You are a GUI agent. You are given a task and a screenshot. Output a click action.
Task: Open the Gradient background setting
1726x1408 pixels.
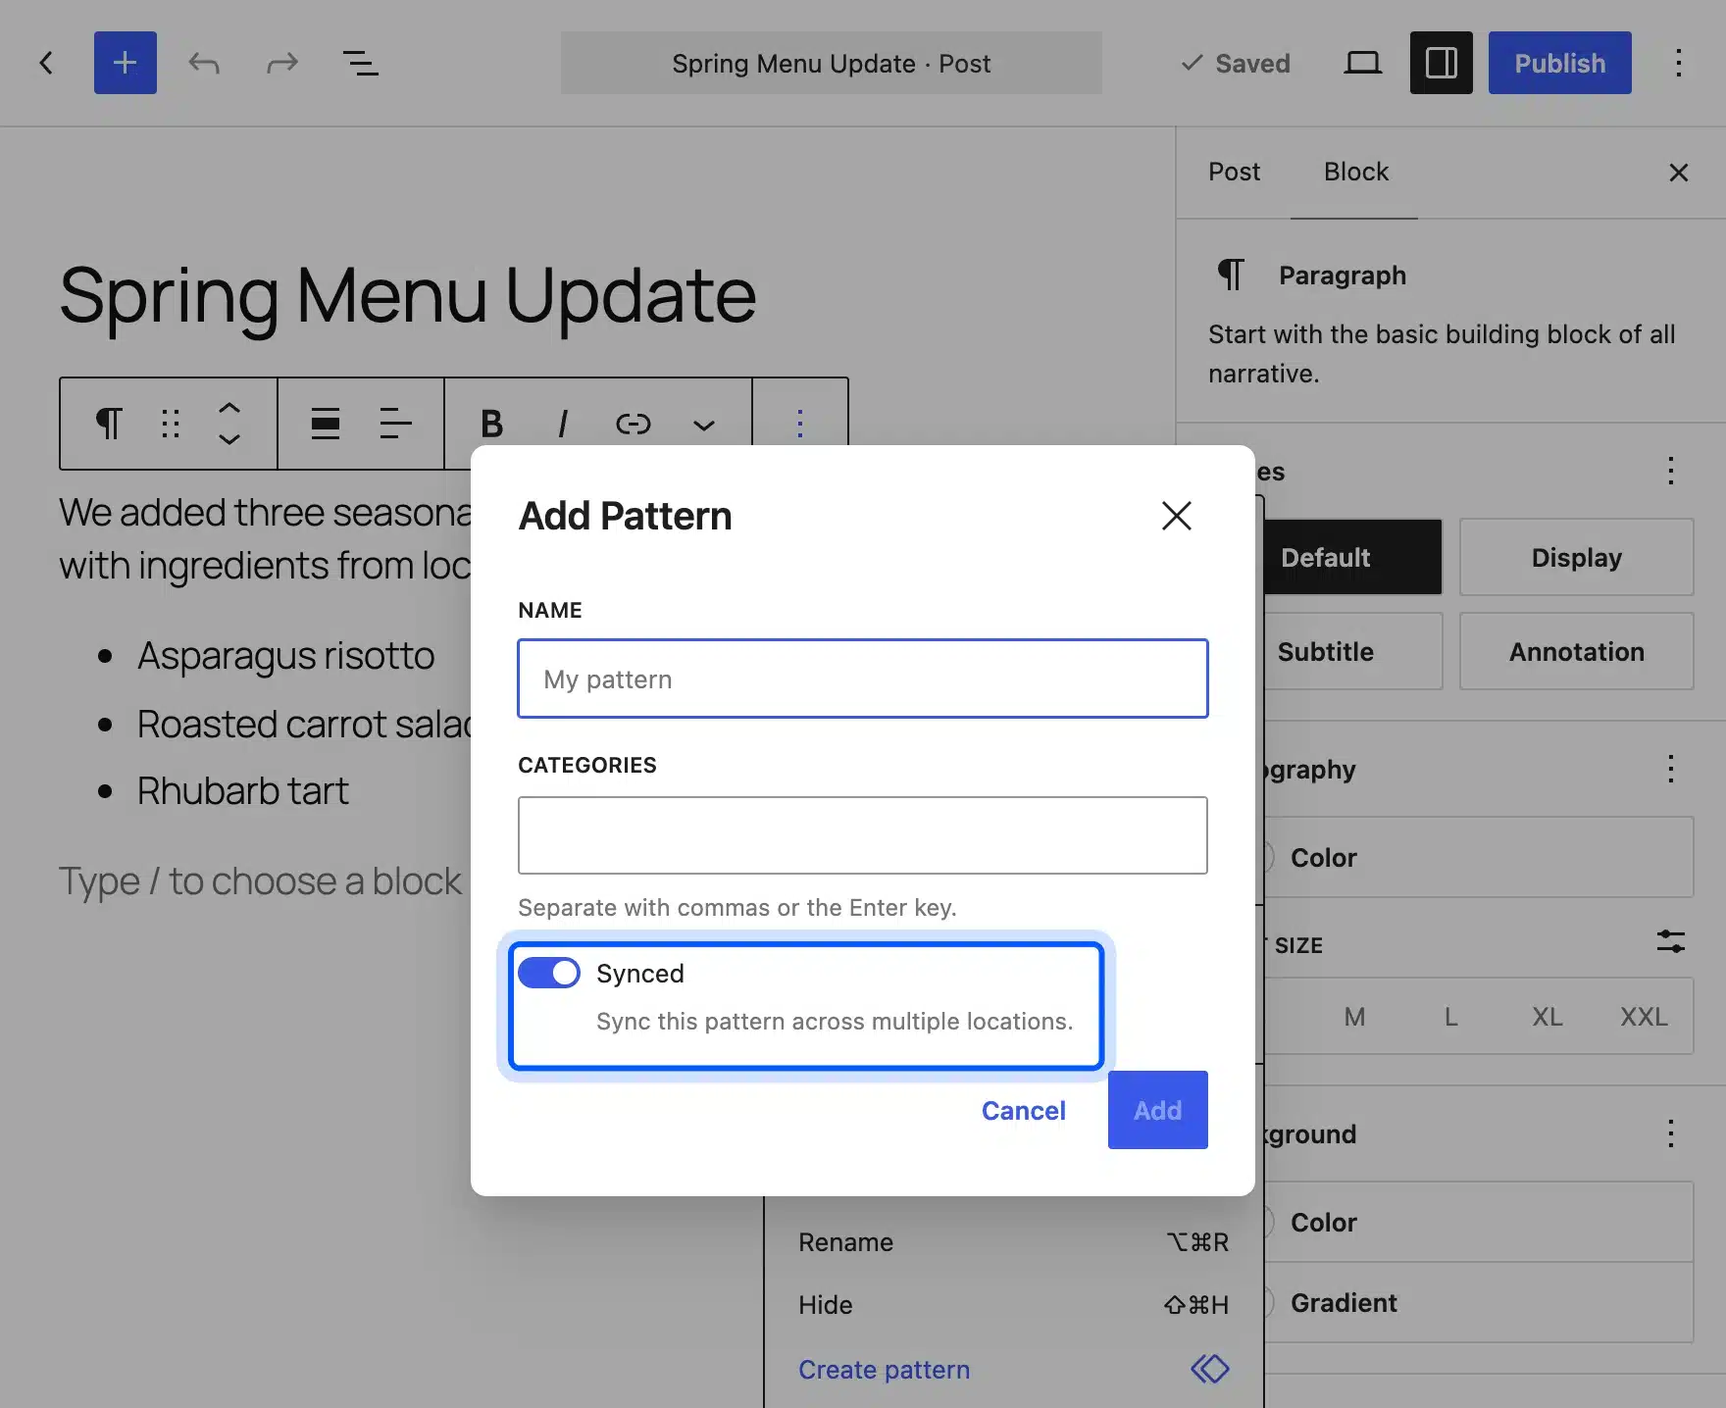point(1477,1303)
